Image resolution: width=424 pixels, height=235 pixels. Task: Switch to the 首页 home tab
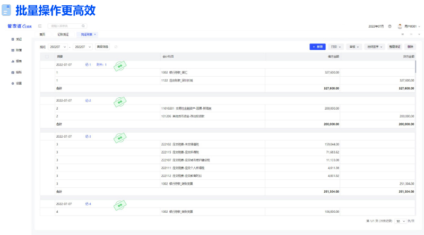(x=42, y=34)
